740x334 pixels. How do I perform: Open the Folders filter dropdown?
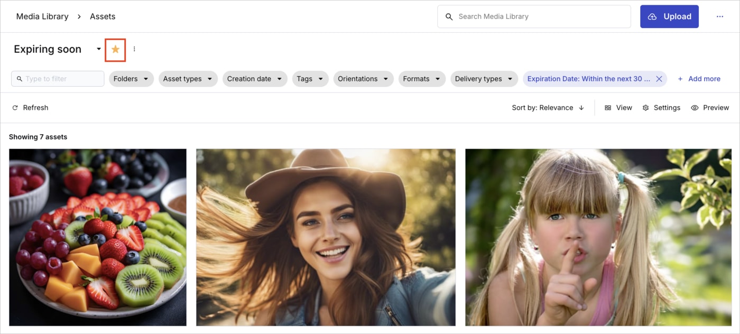pyautogui.click(x=131, y=78)
